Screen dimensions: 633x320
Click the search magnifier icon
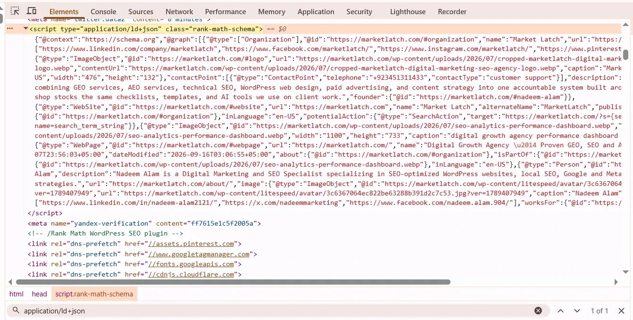[16, 311]
